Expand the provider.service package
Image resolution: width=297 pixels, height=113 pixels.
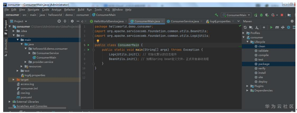pos(26,62)
